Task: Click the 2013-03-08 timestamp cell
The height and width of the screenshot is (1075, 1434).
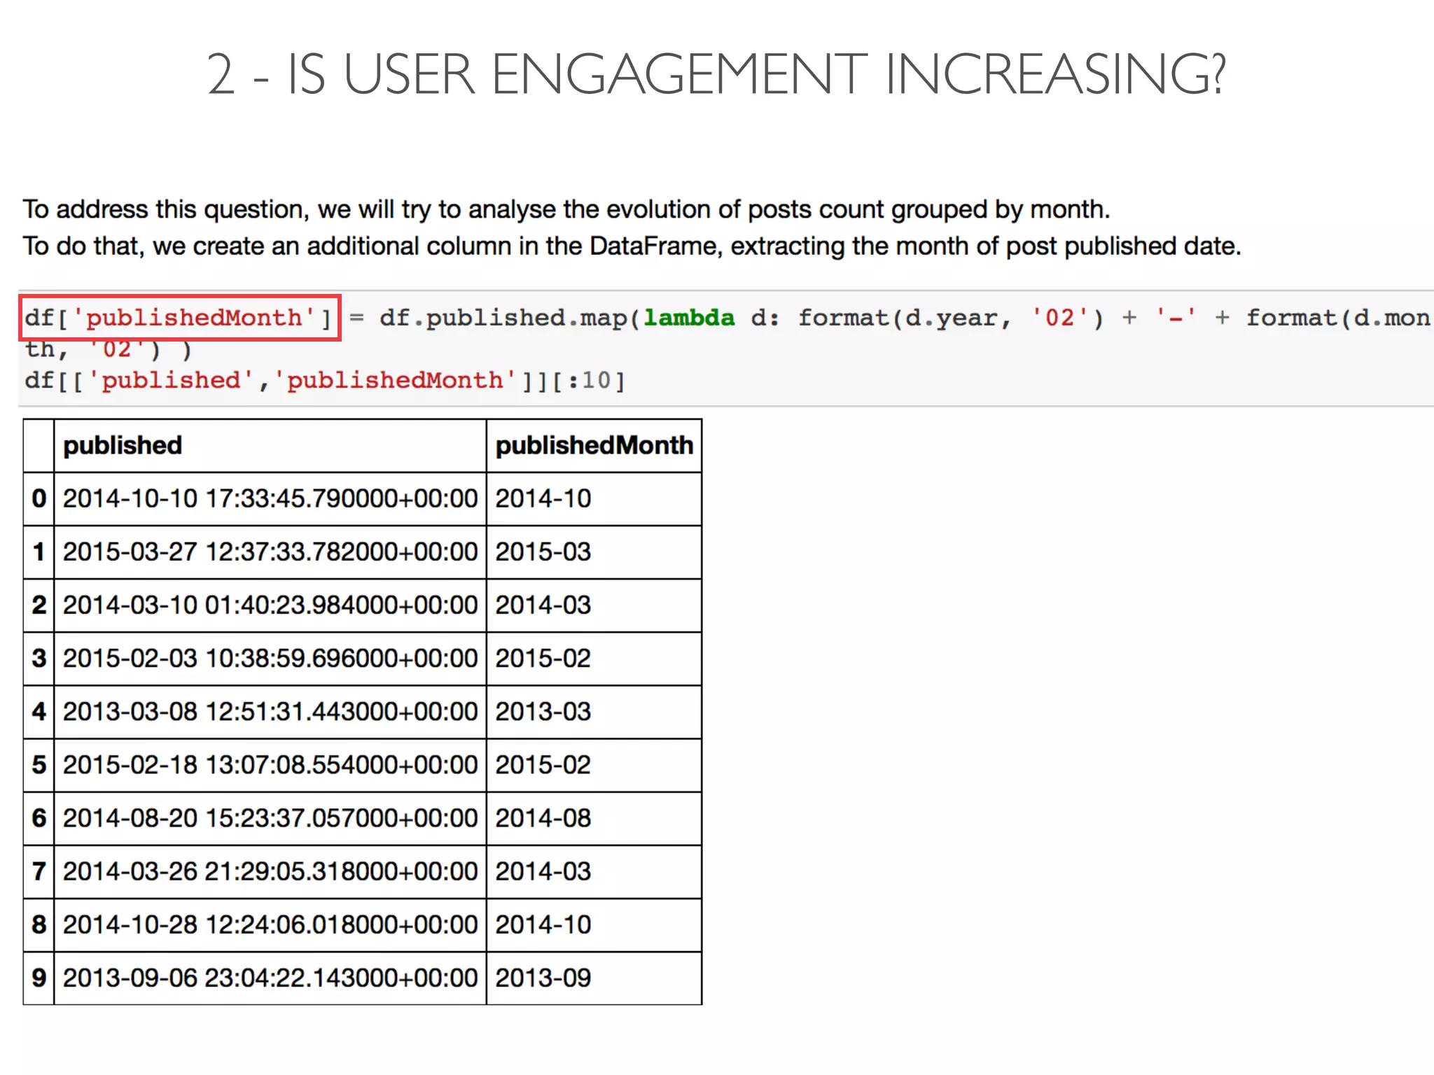Action: coord(270,712)
